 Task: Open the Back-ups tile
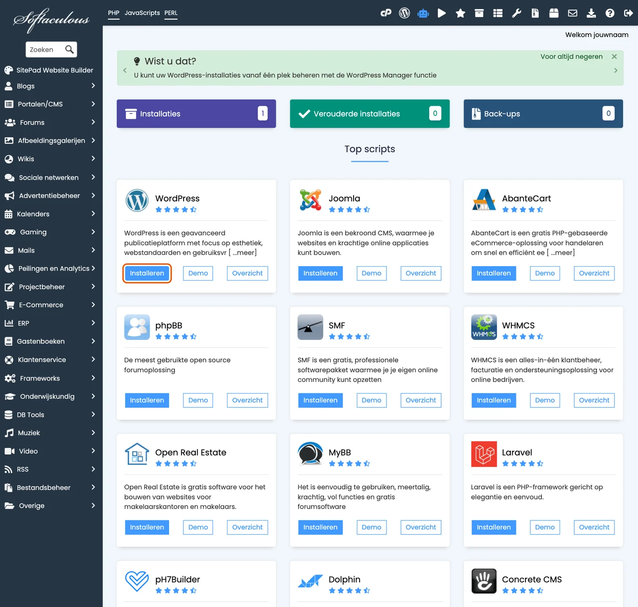coord(543,113)
